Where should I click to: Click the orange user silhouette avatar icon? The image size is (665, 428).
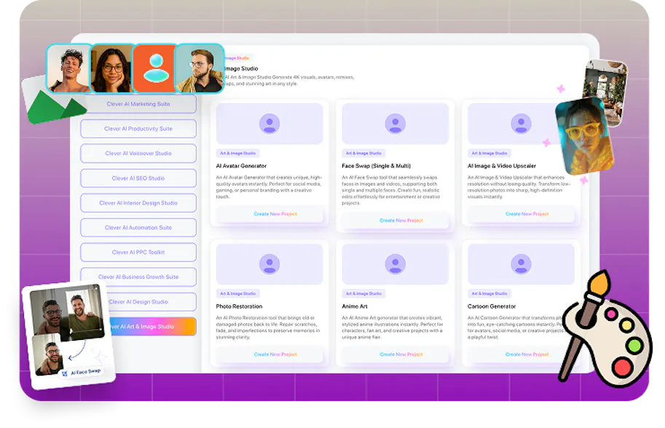click(154, 68)
